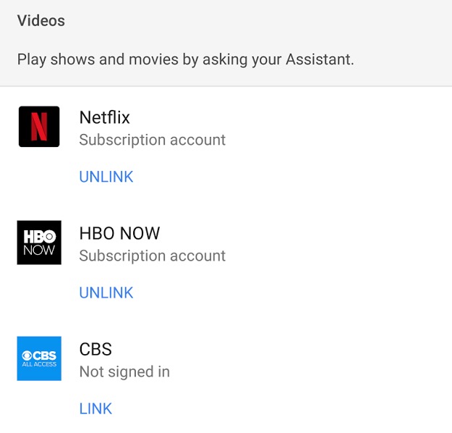Tap the CBS All Access icon

tap(39, 358)
